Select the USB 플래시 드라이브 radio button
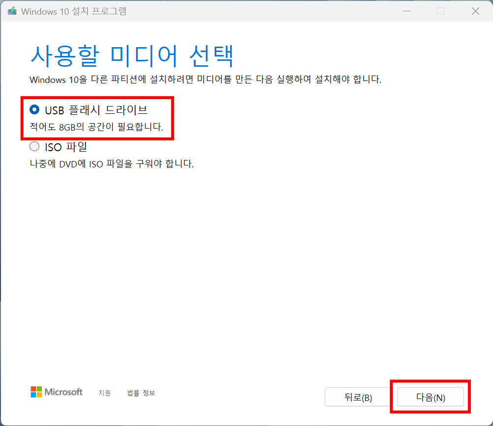 click(x=34, y=109)
